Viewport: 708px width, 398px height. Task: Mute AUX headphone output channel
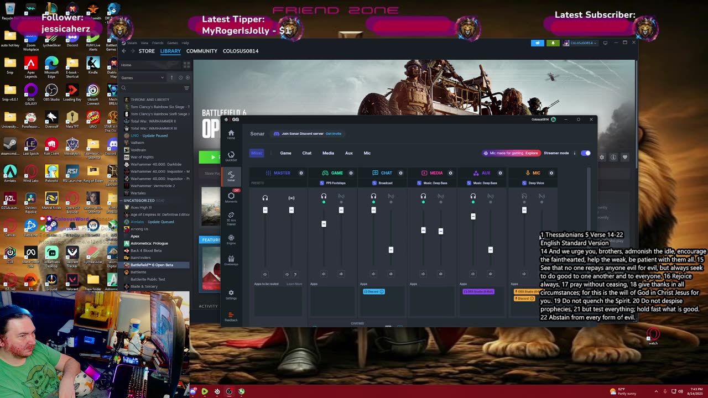[x=473, y=274]
